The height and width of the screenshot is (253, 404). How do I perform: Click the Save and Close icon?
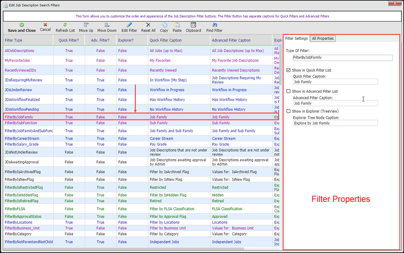(x=22, y=25)
